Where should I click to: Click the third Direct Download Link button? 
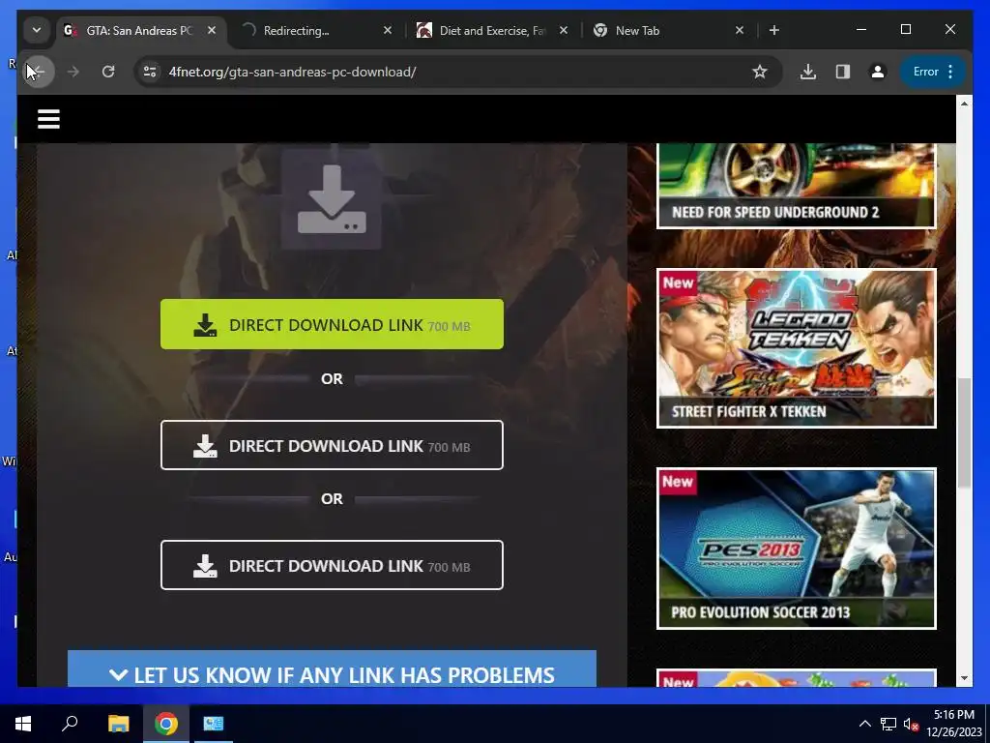[x=333, y=565]
